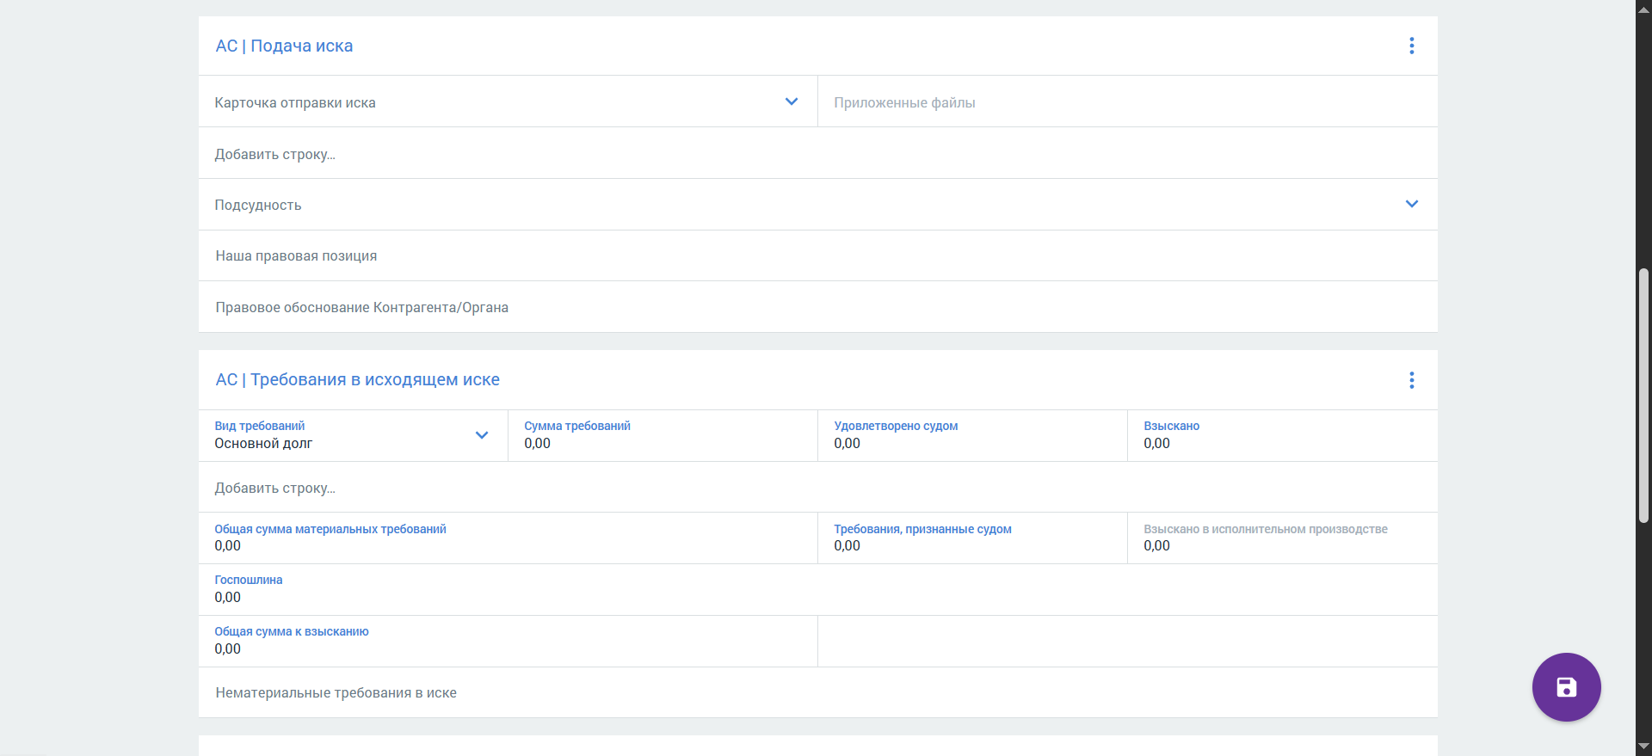Screen dimensions: 1652x756
Task: Click the scrollbar down arrow
Action: click(x=1643, y=747)
